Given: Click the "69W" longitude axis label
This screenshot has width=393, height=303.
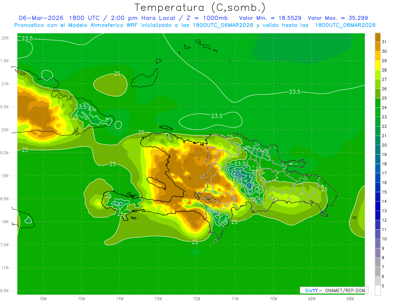Looking at the screenshot, I should pyautogui.click(x=312, y=298).
